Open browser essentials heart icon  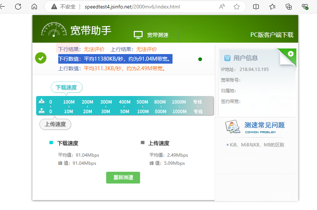[x=305, y=7]
